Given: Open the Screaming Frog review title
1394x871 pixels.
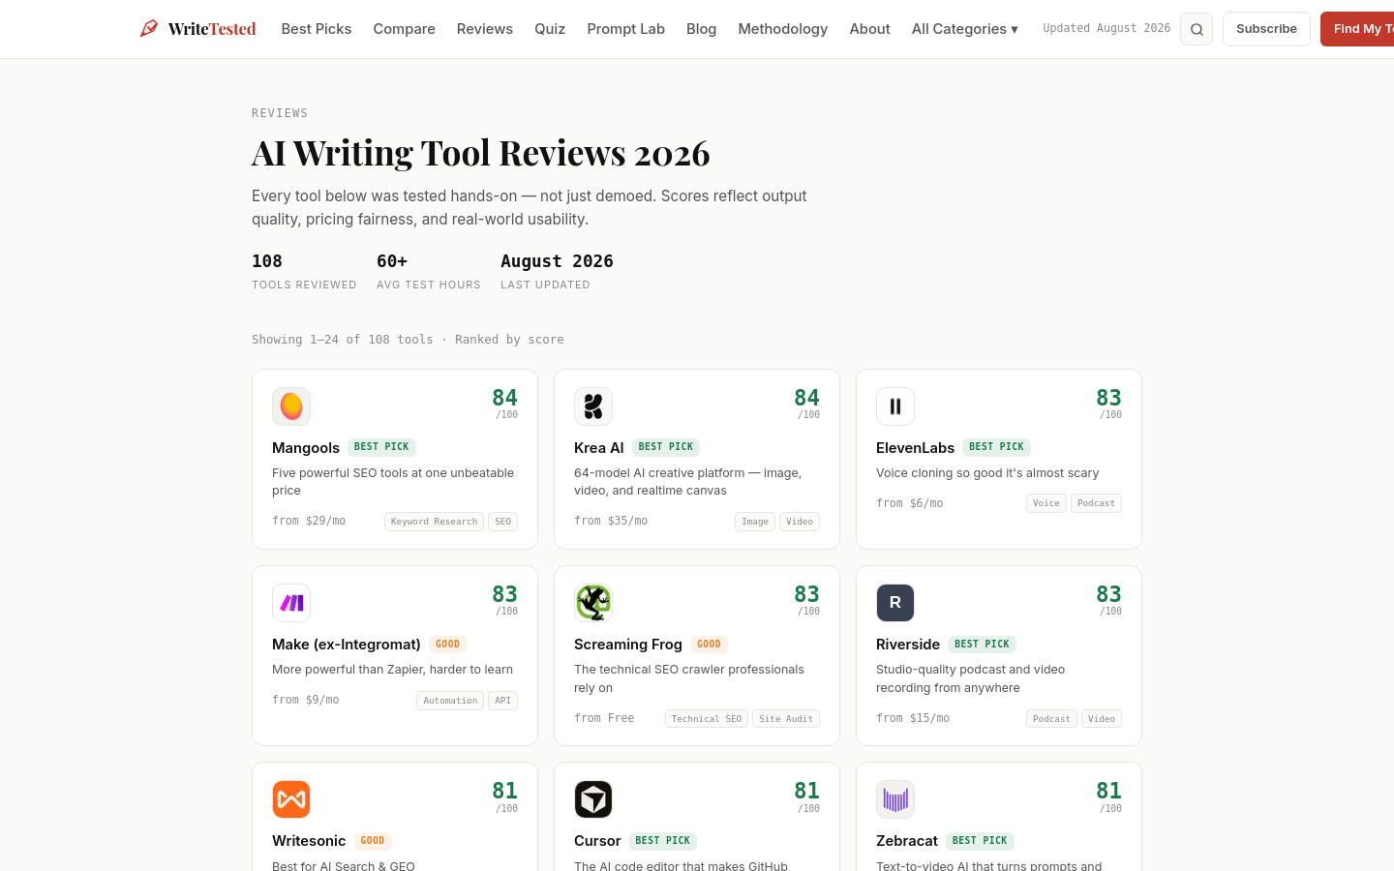Looking at the screenshot, I should pos(628,644).
